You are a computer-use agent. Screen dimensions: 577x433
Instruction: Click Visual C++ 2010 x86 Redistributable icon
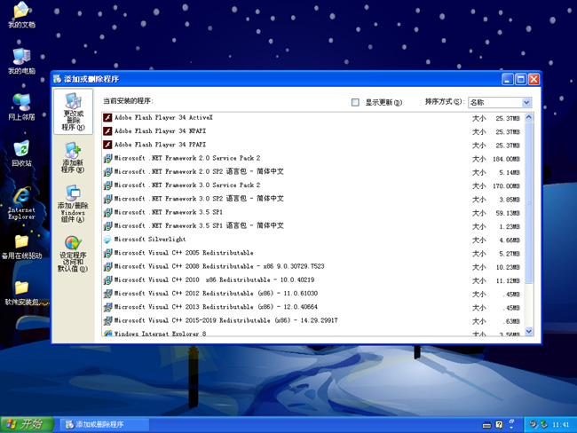107,280
